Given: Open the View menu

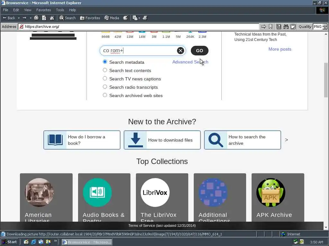Looking at the screenshot, I should point(28,10).
